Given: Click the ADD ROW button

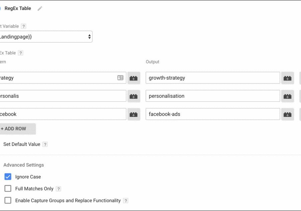Looking at the screenshot, I should click(17, 129).
